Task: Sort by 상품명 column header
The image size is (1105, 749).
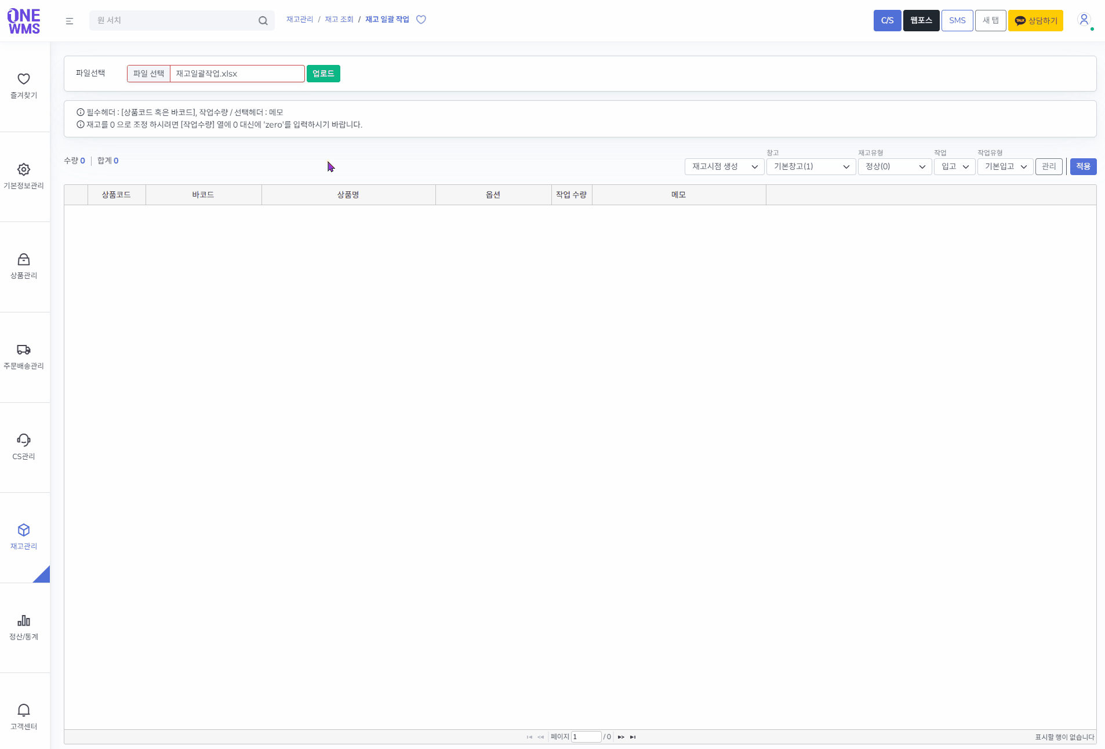Action: coord(348,195)
